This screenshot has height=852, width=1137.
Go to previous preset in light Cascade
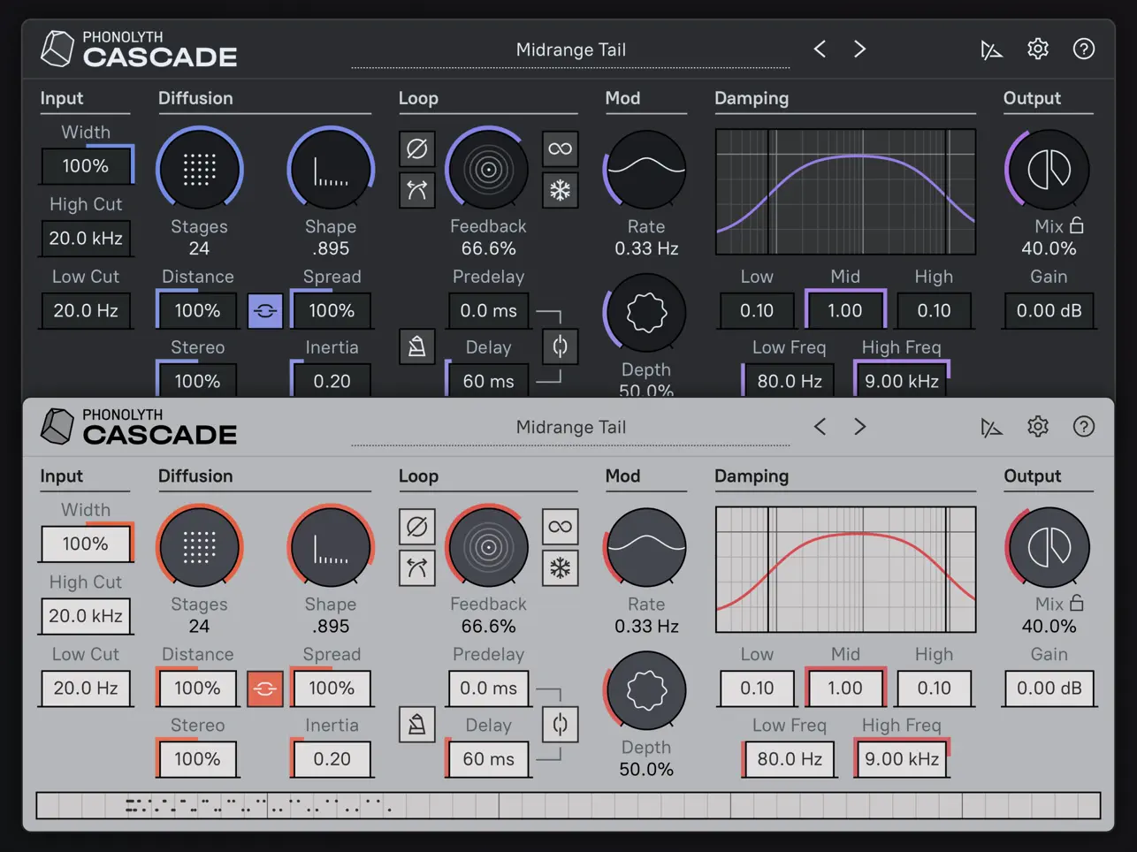[x=820, y=427]
